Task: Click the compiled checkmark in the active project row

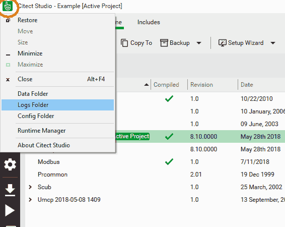Action: 169,136
